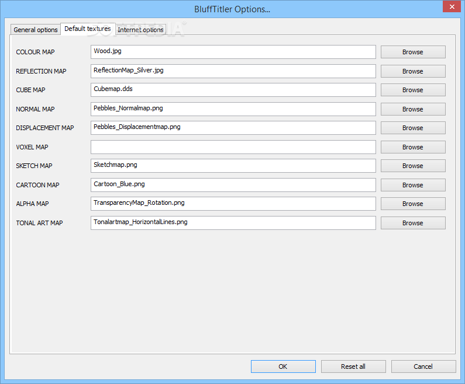
Task: Select the Cartoon_Blue.png text field
Action: pos(233,185)
